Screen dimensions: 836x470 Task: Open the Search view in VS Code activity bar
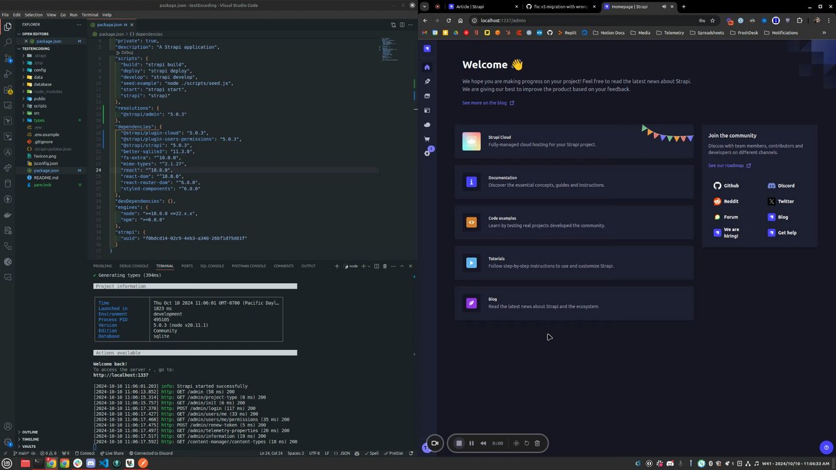(8, 42)
